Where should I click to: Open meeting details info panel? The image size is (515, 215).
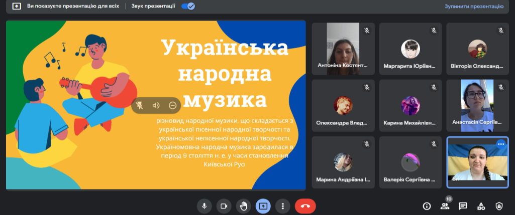pyautogui.click(x=427, y=206)
